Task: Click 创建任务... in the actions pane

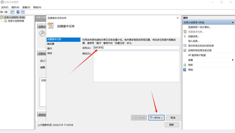Action: coord(194,36)
